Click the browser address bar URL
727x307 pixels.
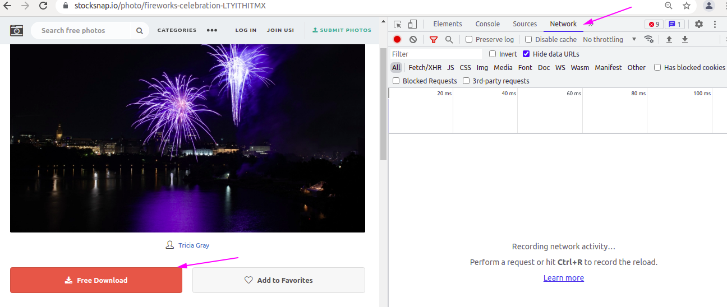170,6
